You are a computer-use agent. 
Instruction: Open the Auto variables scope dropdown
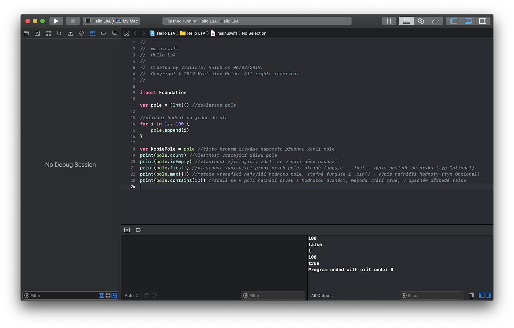[131, 296]
